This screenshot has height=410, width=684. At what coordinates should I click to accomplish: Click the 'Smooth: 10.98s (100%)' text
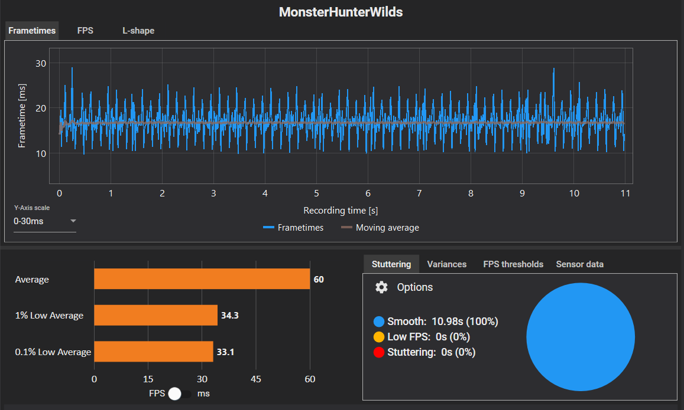[443, 322]
